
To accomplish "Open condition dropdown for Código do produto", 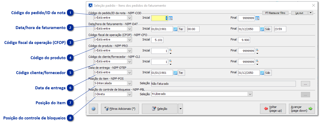I will click(129, 51).
